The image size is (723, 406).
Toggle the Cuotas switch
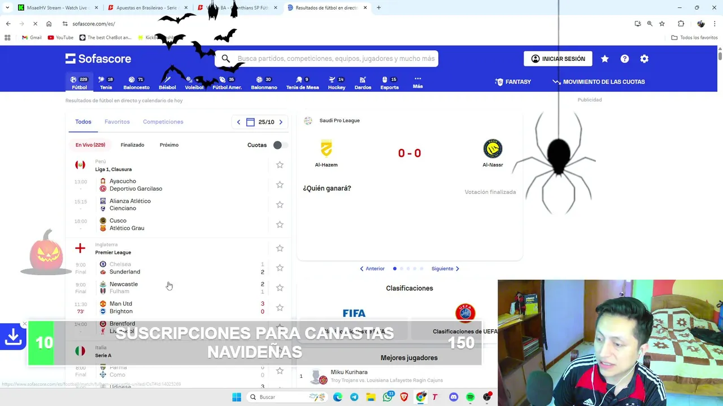tap(280, 145)
